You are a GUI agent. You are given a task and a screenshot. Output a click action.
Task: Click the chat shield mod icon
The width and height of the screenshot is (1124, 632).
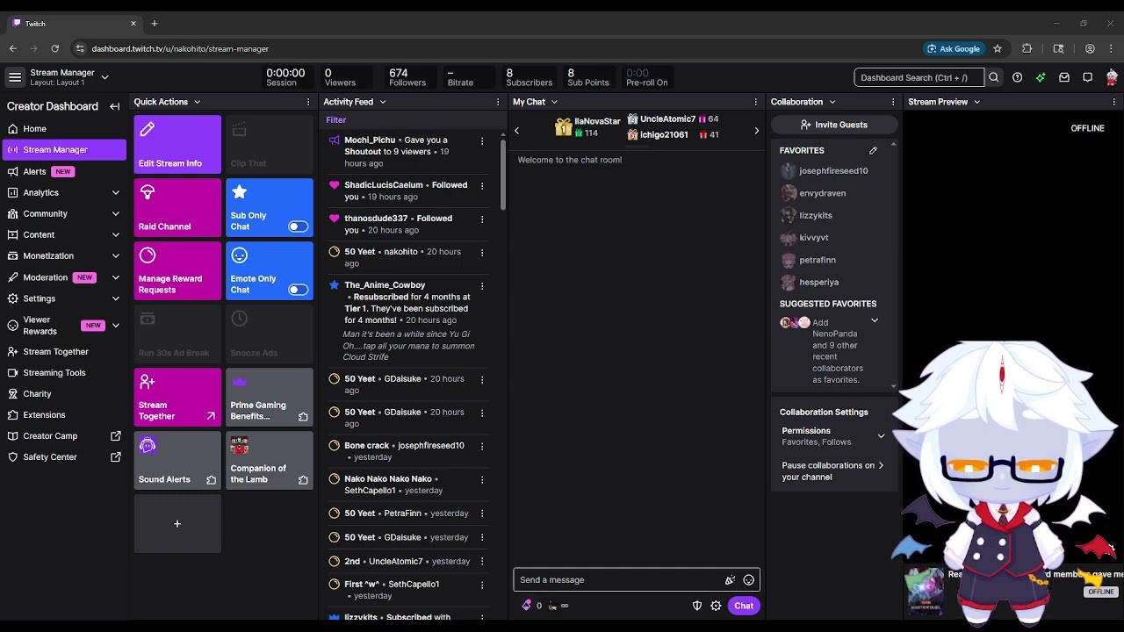tap(697, 606)
